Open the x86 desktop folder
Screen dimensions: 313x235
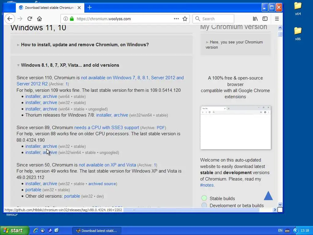298,34
